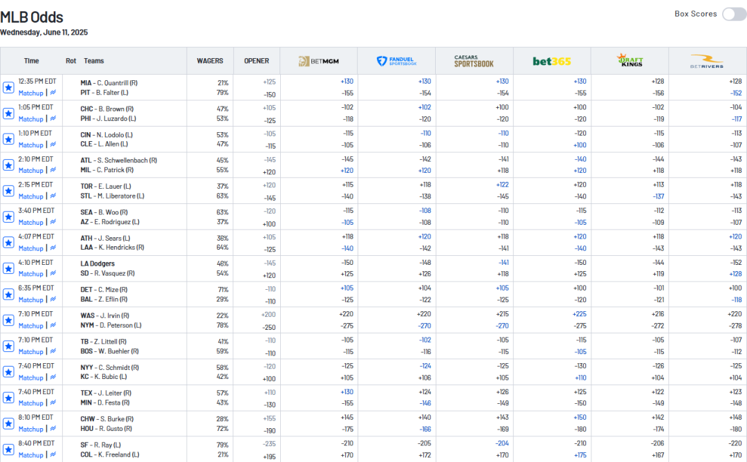The width and height of the screenshot is (747, 462).
Task: Click the Time column header
Action: (31, 61)
